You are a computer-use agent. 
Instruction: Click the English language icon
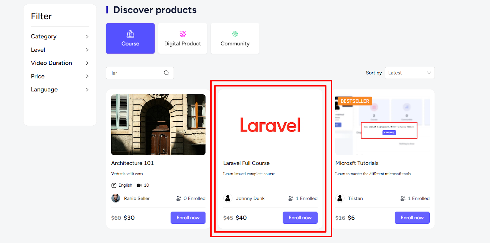(114, 185)
